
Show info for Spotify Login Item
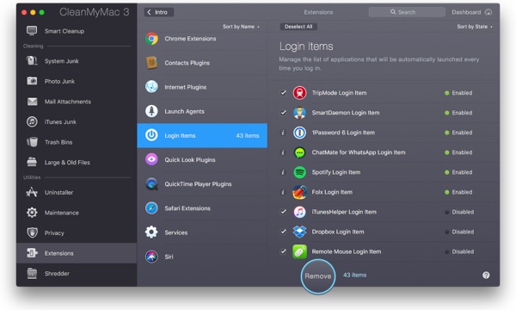click(283, 172)
